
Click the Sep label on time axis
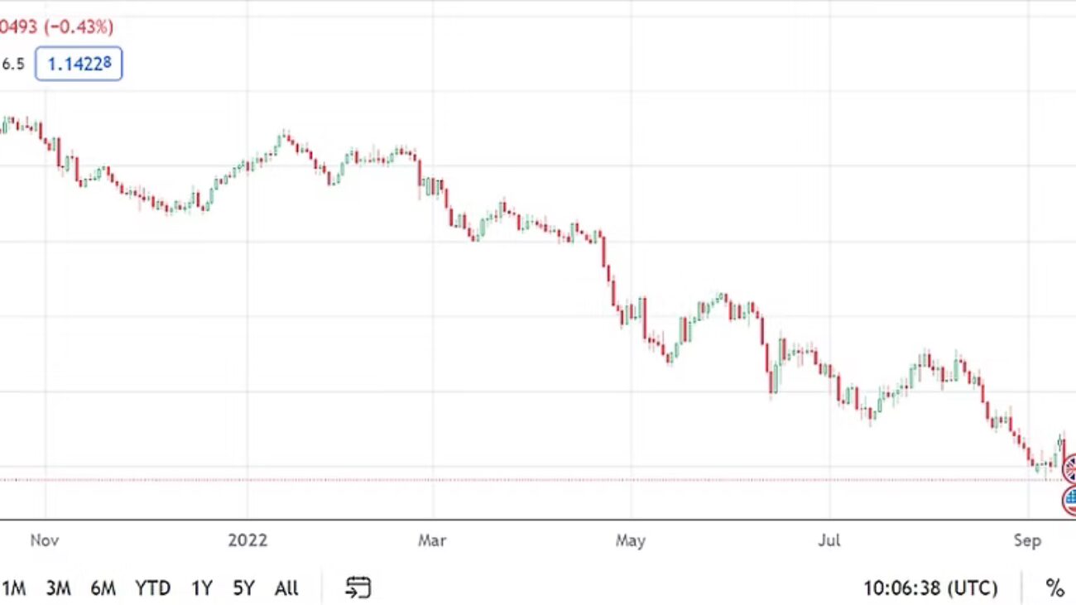[1026, 540]
